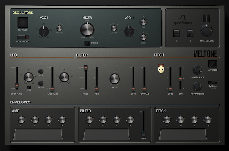
Task: Select triangle waveform icon left of VCO I
Action: click(x=36, y=30)
